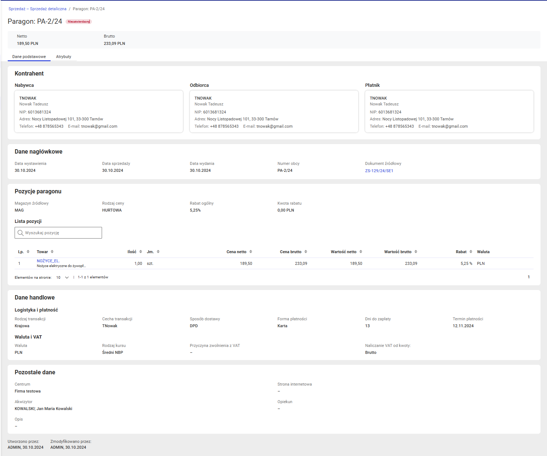Image resolution: width=547 pixels, height=456 pixels.
Task: Click the search magnifier icon
Action: click(x=20, y=233)
